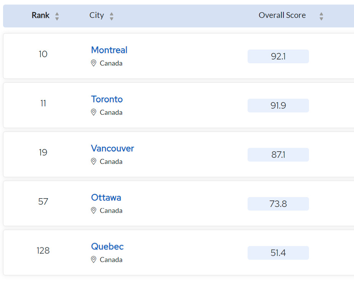Click rank number 19 in Vancouver row
Image resolution: width=354 pixels, height=287 pixels.
[x=43, y=152]
